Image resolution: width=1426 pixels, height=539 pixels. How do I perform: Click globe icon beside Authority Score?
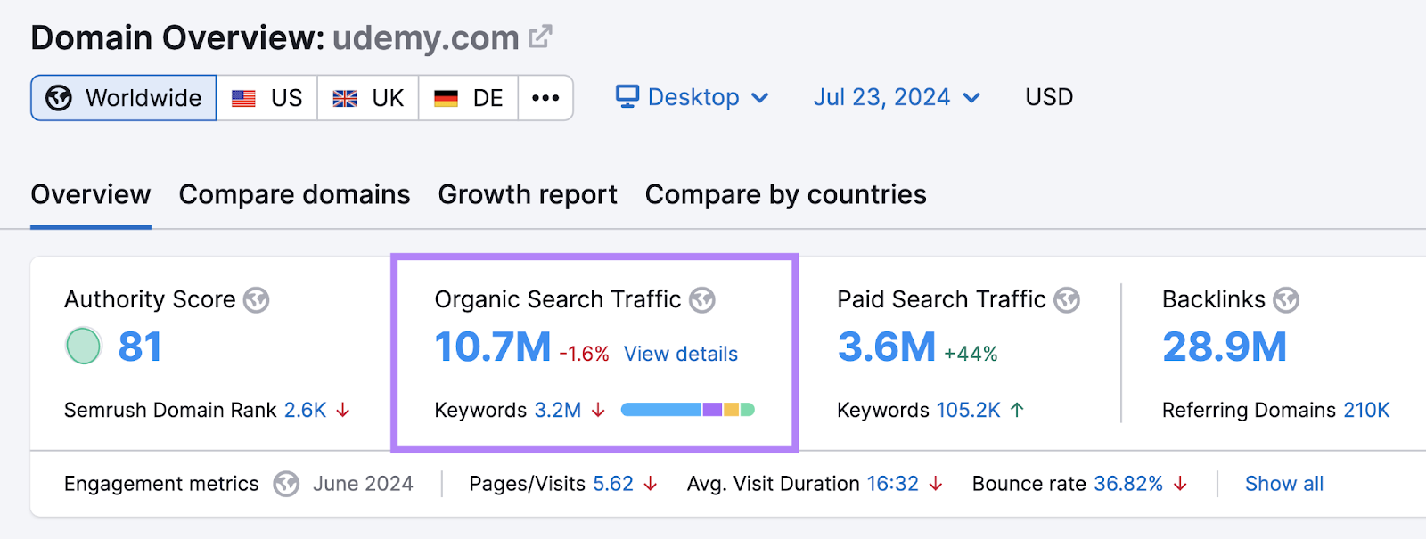(x=257, y=300)
